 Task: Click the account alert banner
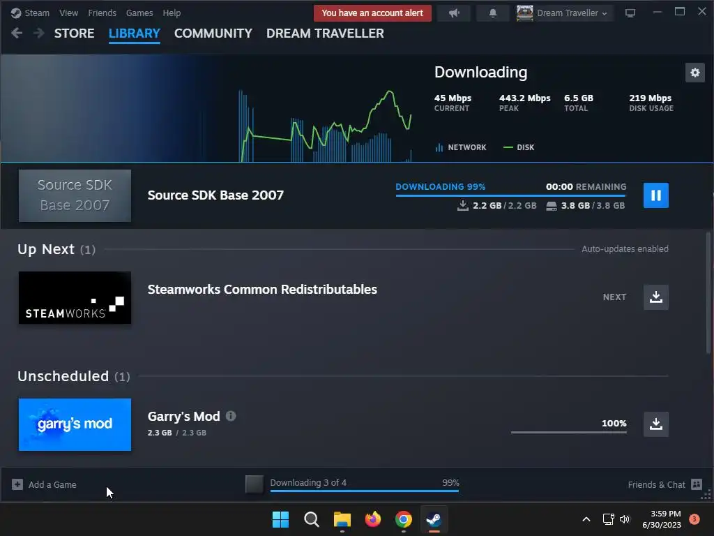(372, 13)
